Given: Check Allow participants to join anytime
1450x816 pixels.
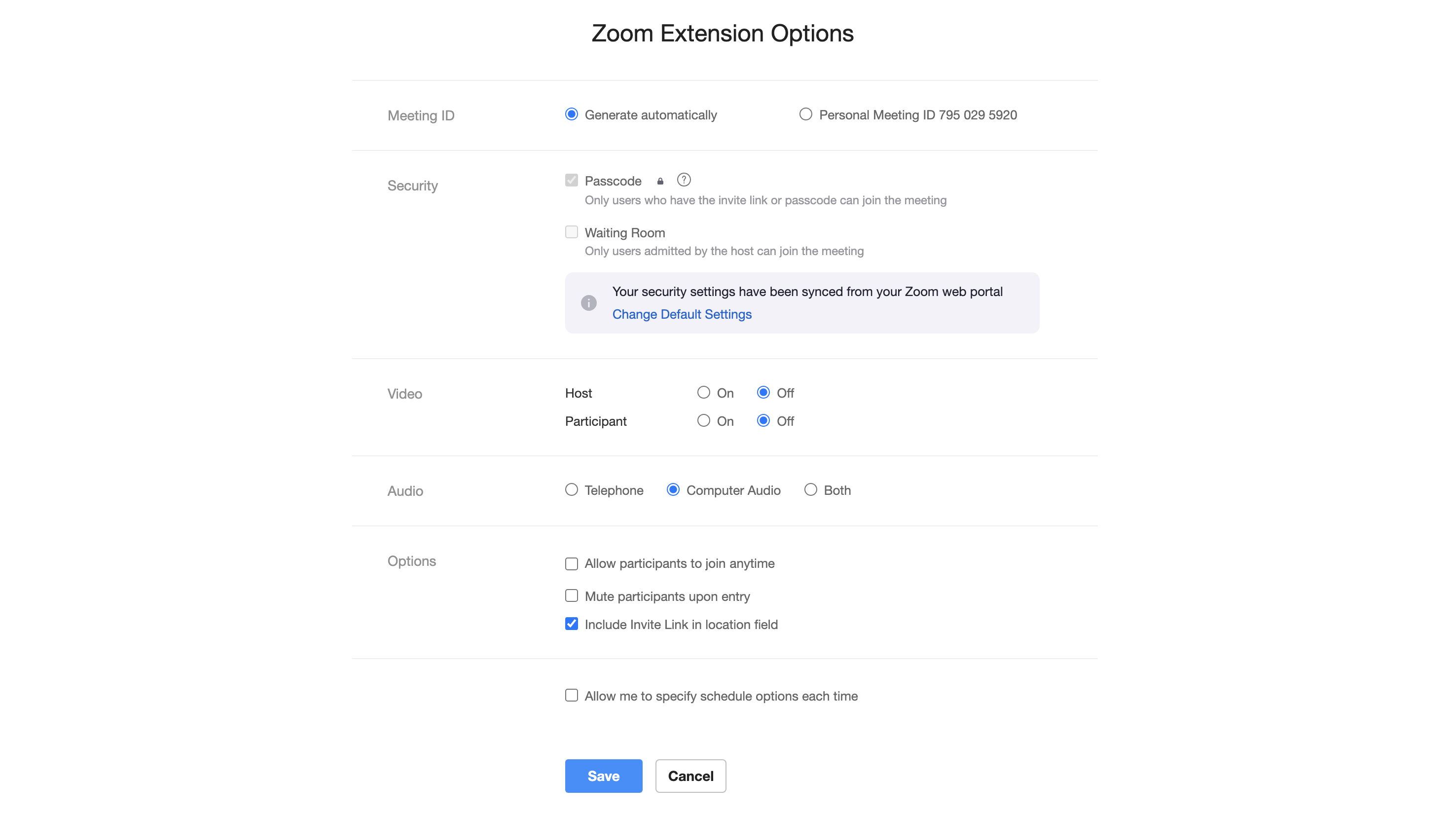Looking at the screenshot, I should tap(571, 564).
